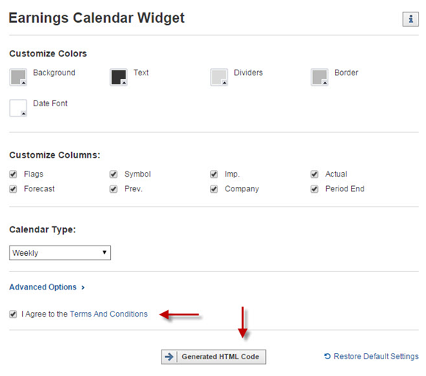Viewport: 426px width, 376px height.
Task: Open the Calendar Type Weekly dropdown
Action: [60, 253]
